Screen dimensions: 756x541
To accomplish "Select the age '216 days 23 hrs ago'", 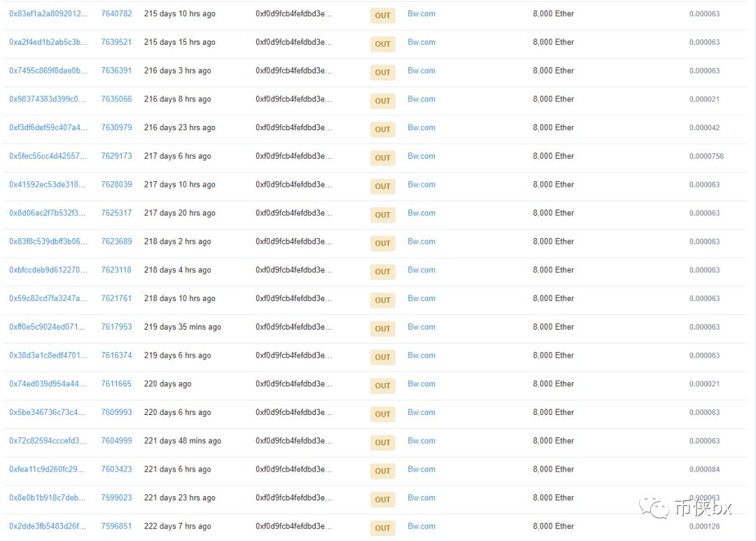I will point(179,127).
